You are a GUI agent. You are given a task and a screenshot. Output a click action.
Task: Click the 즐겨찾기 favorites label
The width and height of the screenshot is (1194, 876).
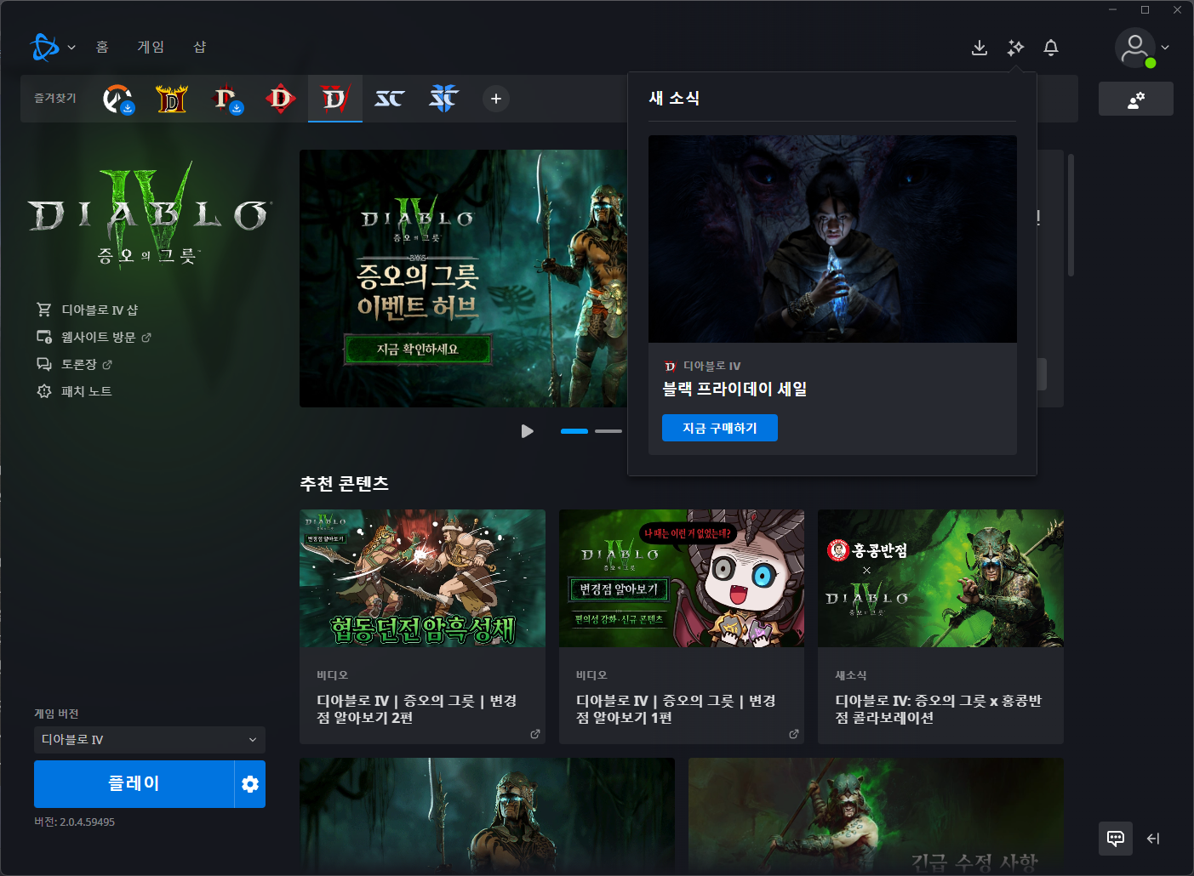55,99
